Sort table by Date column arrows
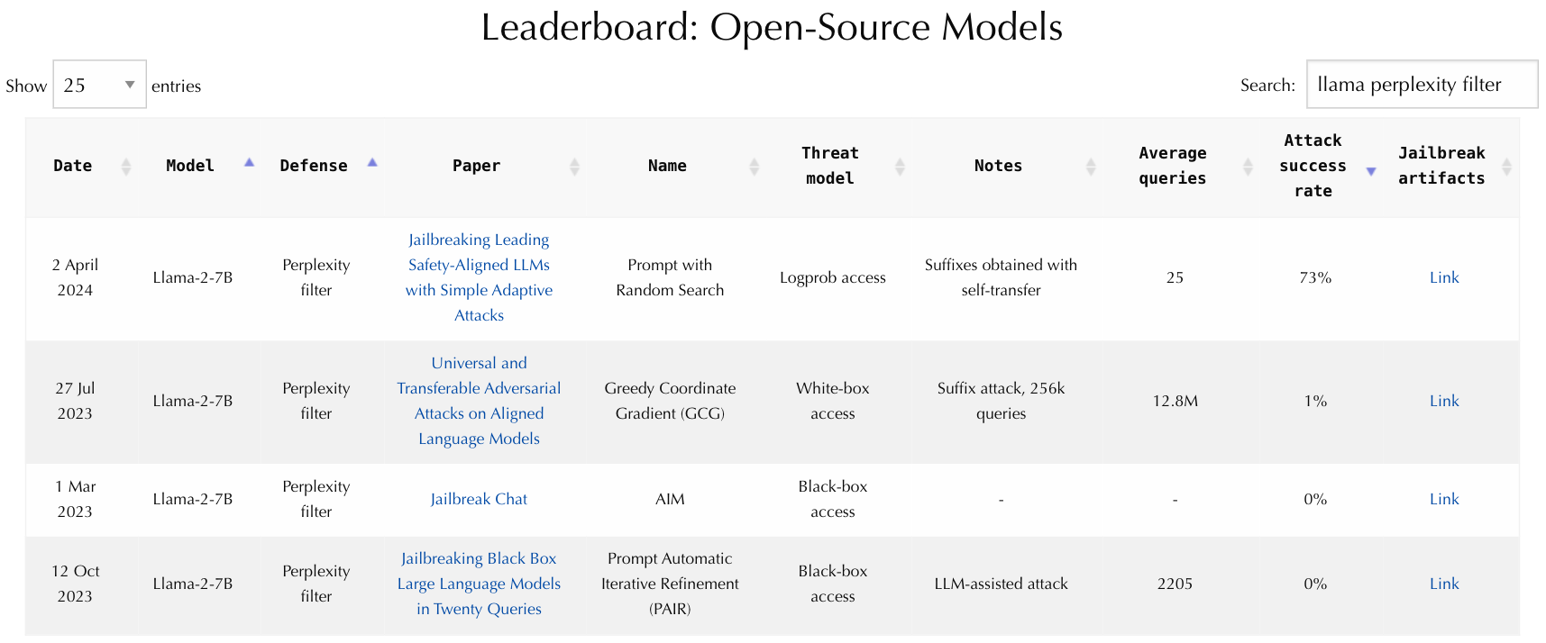 pyautogui.click(x=126, y=166)
